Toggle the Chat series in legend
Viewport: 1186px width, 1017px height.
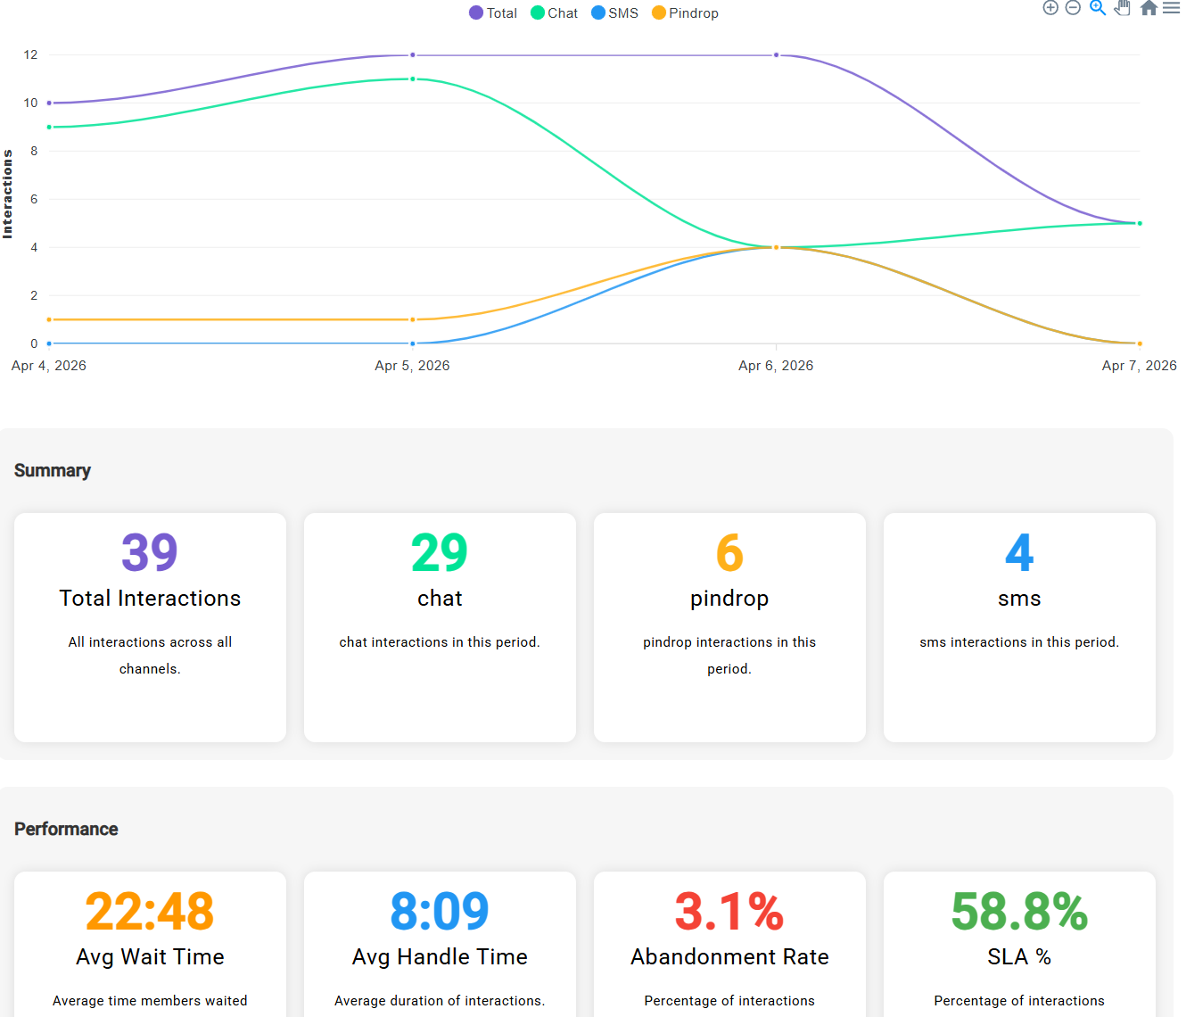[555, 13]
